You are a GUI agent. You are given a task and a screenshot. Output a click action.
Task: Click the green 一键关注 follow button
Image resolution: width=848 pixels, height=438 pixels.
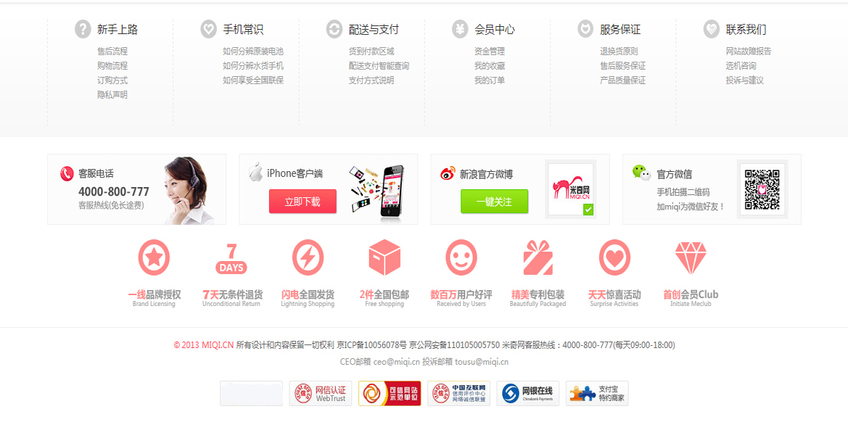(494, 201)
